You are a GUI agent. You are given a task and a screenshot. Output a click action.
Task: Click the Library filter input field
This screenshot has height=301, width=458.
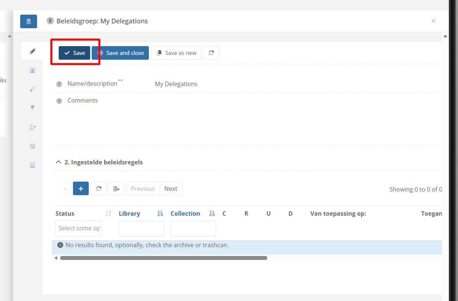point(142,228)
